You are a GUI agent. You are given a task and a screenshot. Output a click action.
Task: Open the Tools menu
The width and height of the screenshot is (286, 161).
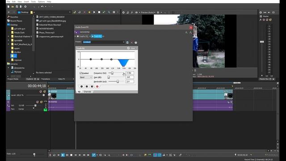[x=34, y=2]
